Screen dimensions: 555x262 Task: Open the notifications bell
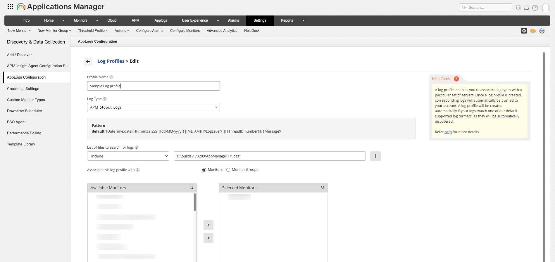[x=527, y=8]
